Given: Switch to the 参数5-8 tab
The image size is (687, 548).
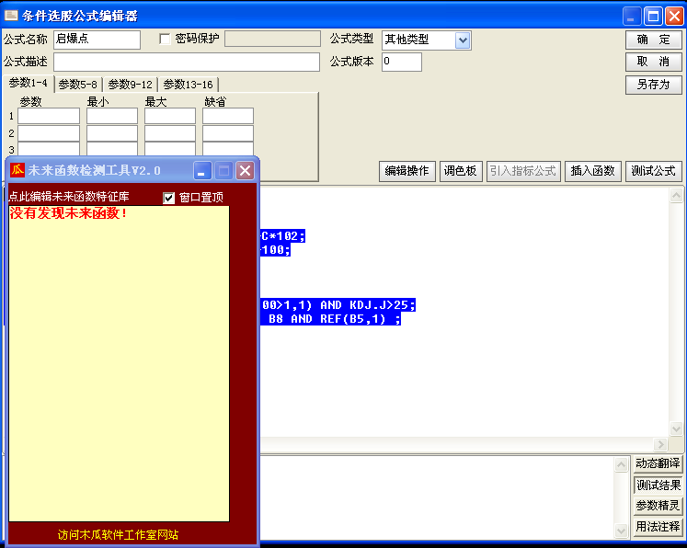Looking at the screenshot, I should [x=77, y=84].
